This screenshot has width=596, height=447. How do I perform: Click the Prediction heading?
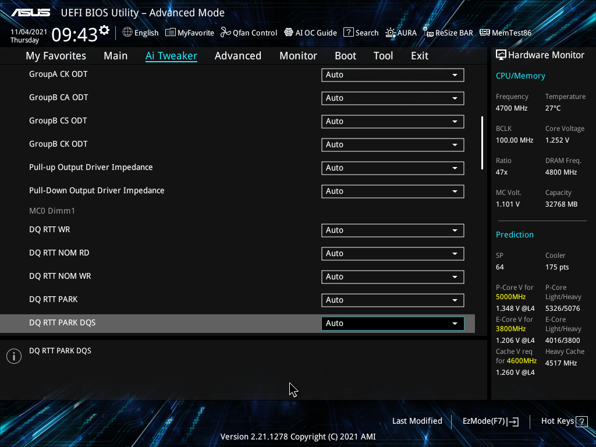(x=515, y=235)
